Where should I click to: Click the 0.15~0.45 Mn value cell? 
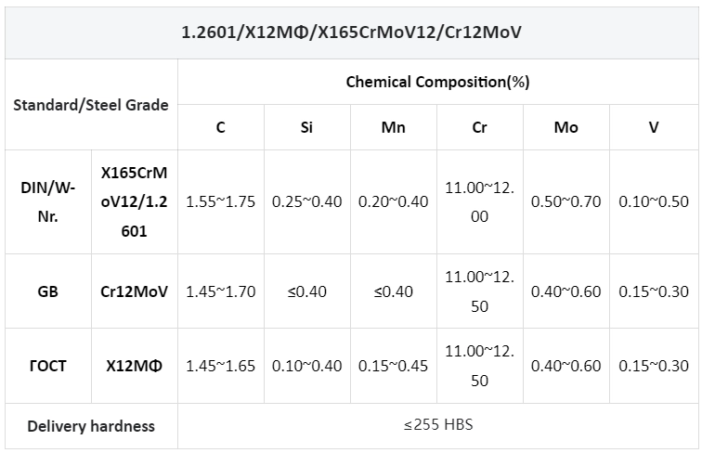[x=393, y=366]
